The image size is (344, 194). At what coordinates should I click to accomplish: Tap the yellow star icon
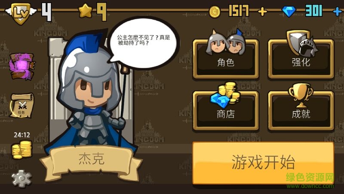85,11
